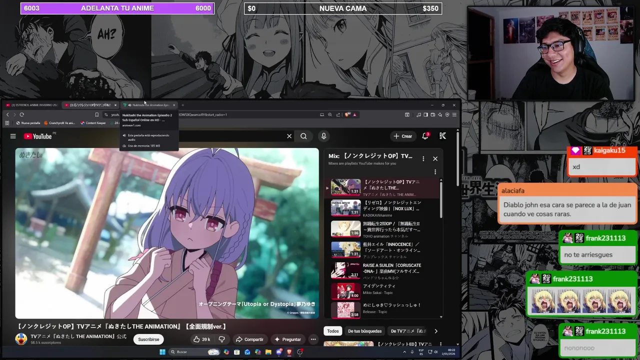Select currently playing ノンクレジットOP playlist item
Viewport: 640px width, 360px height.
click(382, 188)
